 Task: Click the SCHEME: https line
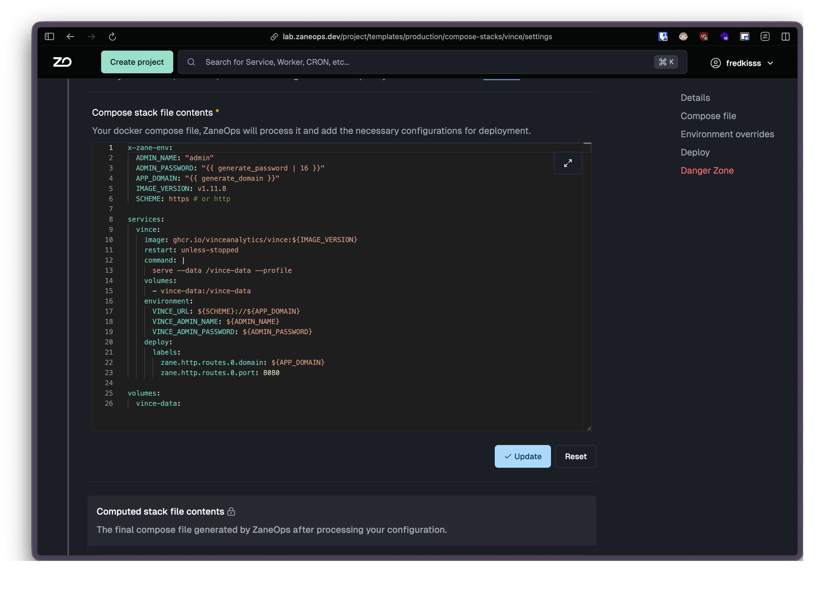point(183,199)
